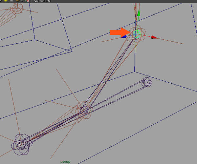
Task: Click the yellow sphere toolbar icon
Action: click(6, 1)
